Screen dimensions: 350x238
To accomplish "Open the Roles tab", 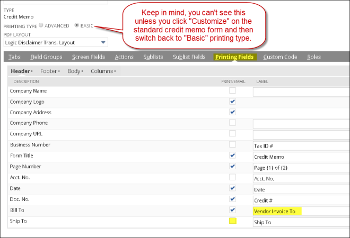I will (x=314, y=57).
